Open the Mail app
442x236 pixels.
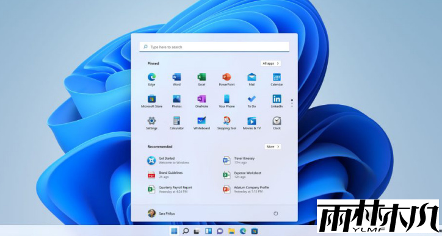point(252,79)
